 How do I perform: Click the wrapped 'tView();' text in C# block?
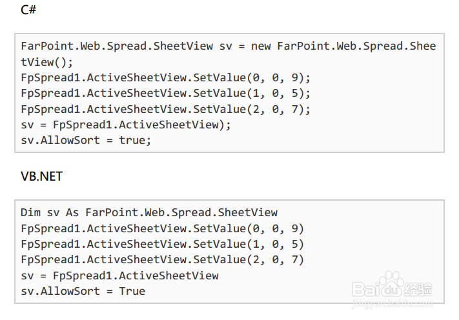click(46, 63)
